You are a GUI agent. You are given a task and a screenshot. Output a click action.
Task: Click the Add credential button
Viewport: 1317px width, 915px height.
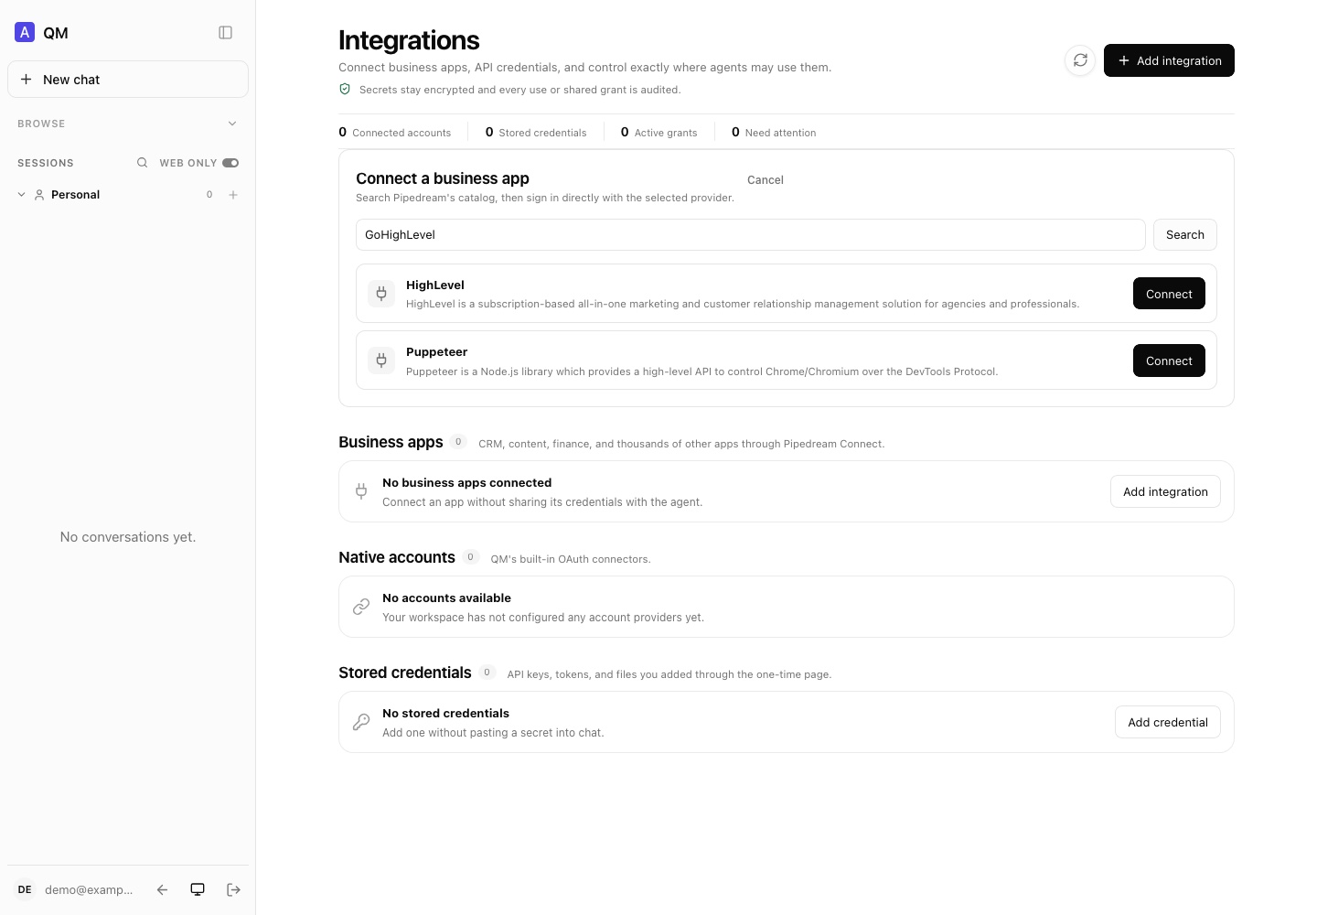[x=1167, y=722]
